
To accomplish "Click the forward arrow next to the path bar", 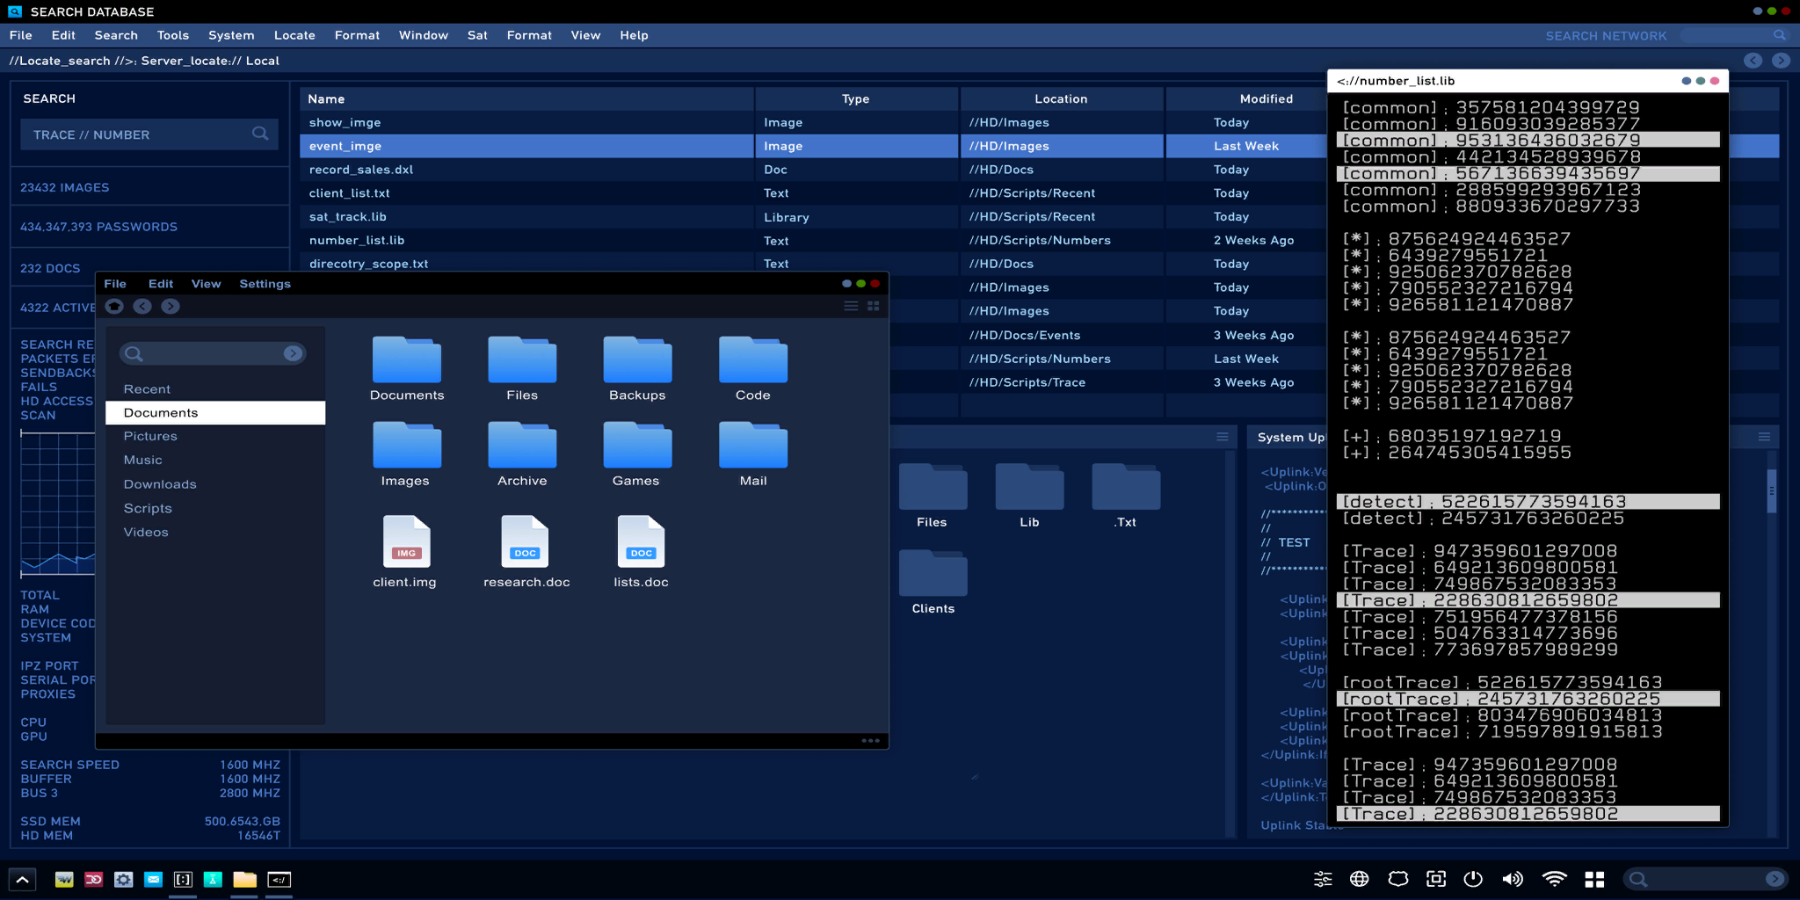I will point(1781,61).
